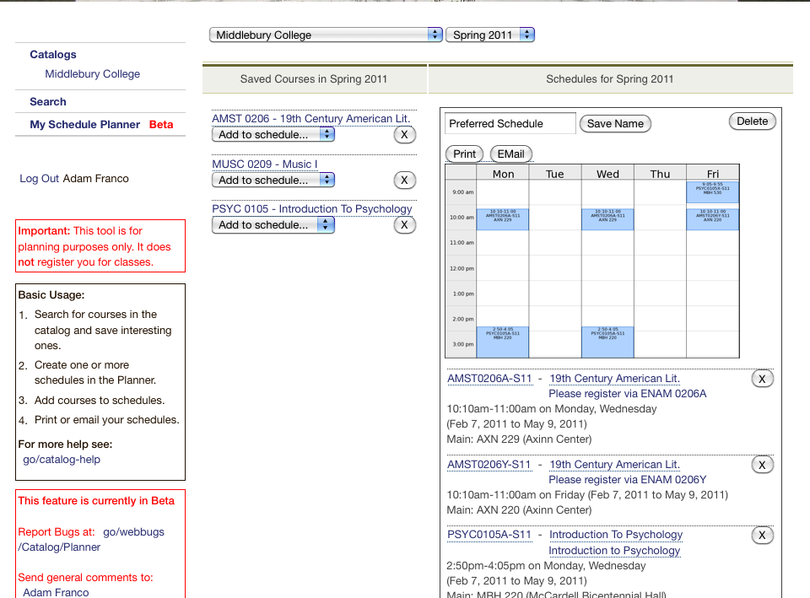Open Add to schedule dropdown for MUSC 0209
Image resolution: width=810 pixels, height=598 pixels.
273,180
